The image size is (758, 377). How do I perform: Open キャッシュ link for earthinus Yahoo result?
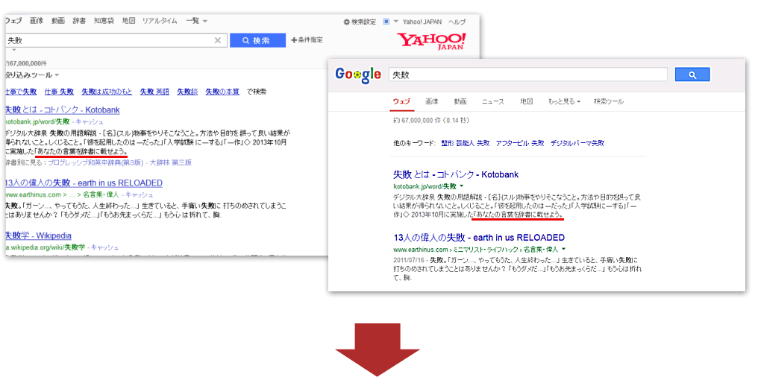coord(140,194)
